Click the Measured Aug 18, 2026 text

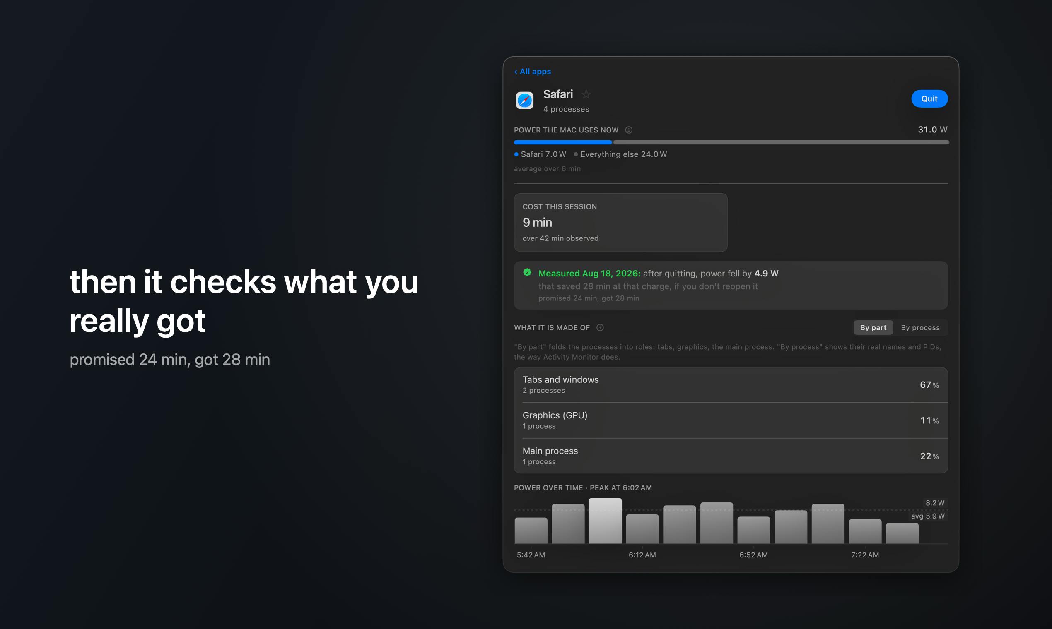tap(589, 274)
